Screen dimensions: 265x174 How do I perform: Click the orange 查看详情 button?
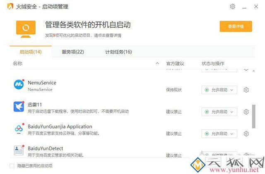click(x=236, y=26)
